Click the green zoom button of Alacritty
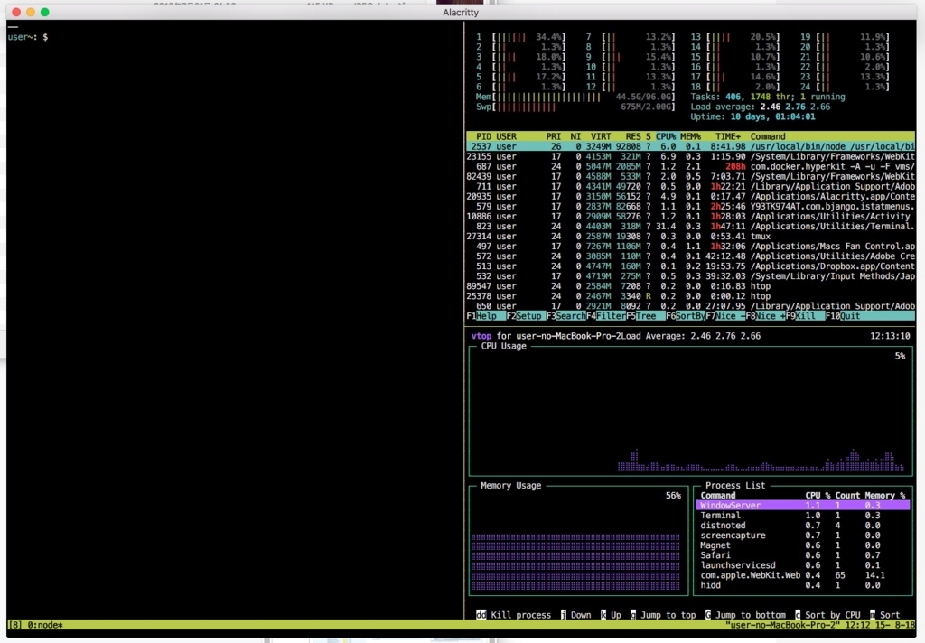Image resolution: width=925 pixels, height=643 pixels. coord(45,12)
